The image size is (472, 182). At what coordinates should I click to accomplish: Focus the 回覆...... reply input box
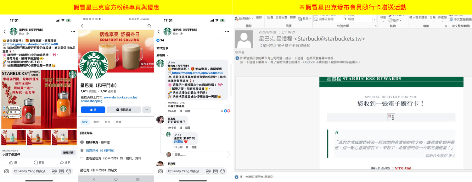coord(201,154)
